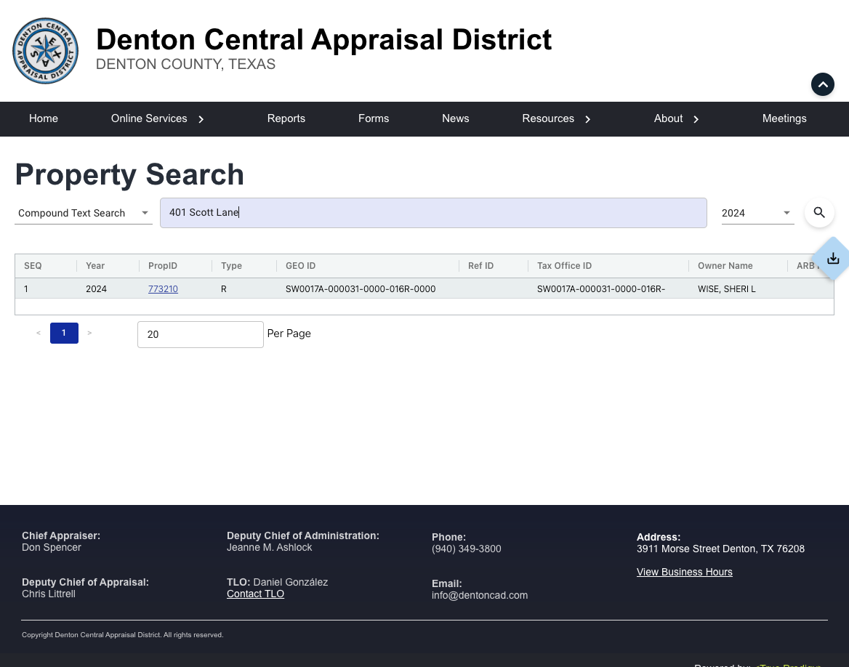Click Chief Appraiser name Don Spencer
The image size is (849, 667).
[52, 547]
